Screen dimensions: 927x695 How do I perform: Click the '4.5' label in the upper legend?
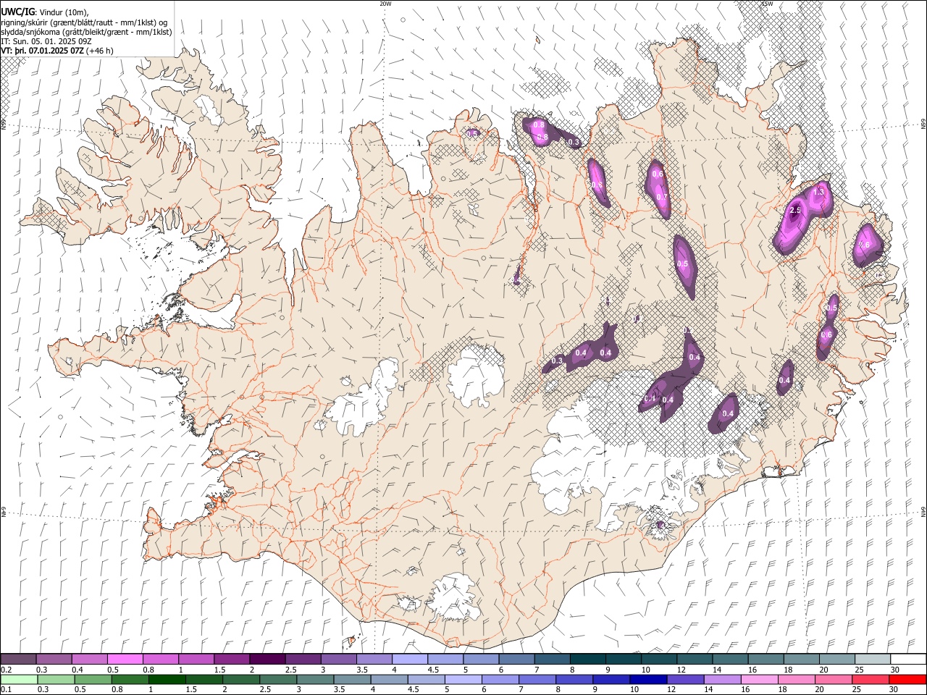(433, 670)
